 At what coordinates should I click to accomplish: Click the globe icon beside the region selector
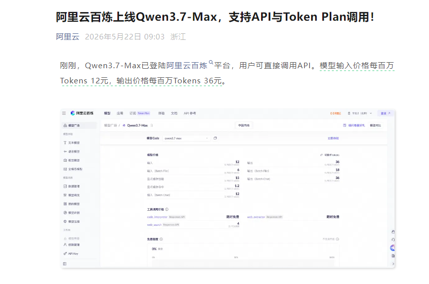pos(349,113)
